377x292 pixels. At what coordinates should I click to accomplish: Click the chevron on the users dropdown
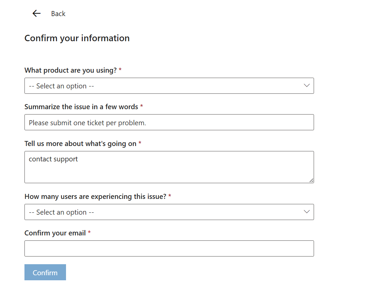tap(306, 212)
